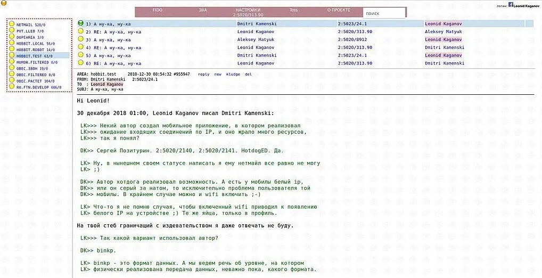
Task: Click the reply link in message header
Action: click(203, 75)
